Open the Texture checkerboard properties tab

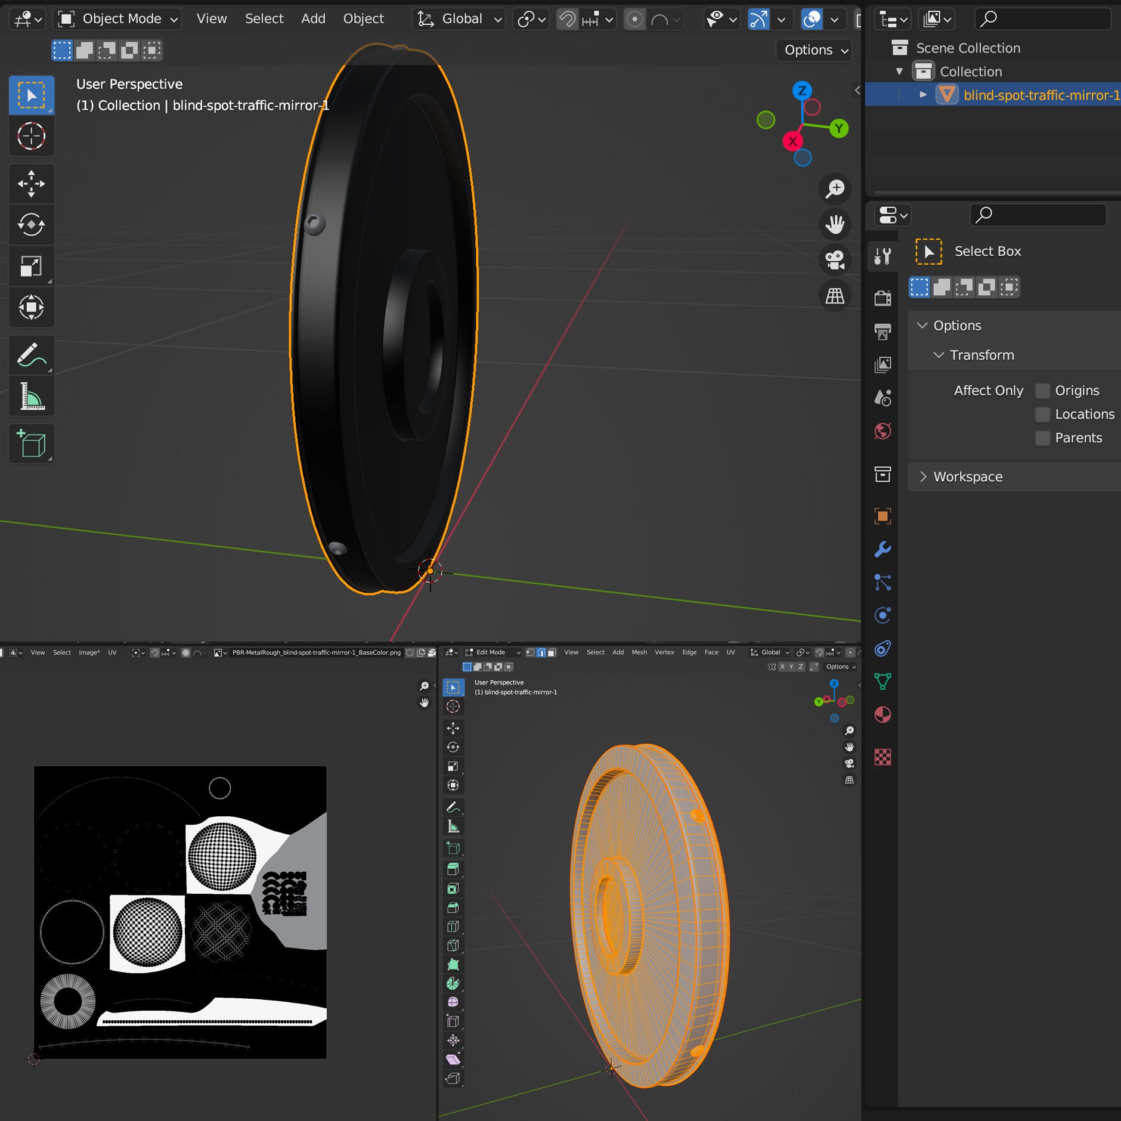coord(882,757)
